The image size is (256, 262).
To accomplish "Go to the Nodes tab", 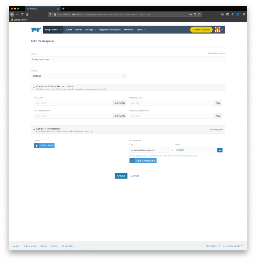I will (x=79, y=30).
